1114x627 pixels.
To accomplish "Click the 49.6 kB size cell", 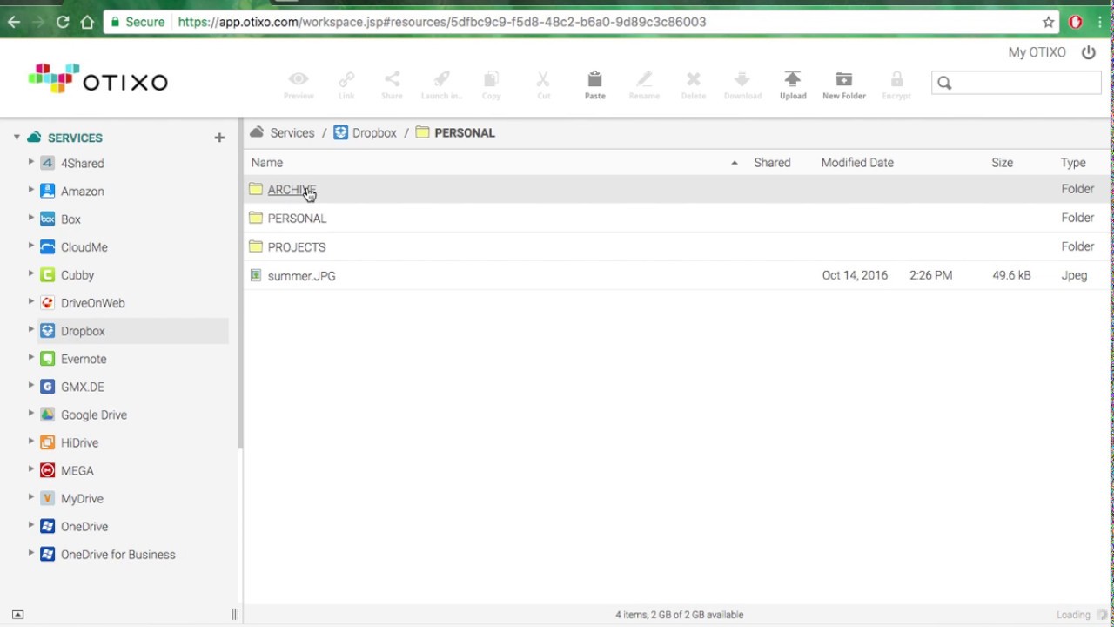I will click(x=1011, y=275).
